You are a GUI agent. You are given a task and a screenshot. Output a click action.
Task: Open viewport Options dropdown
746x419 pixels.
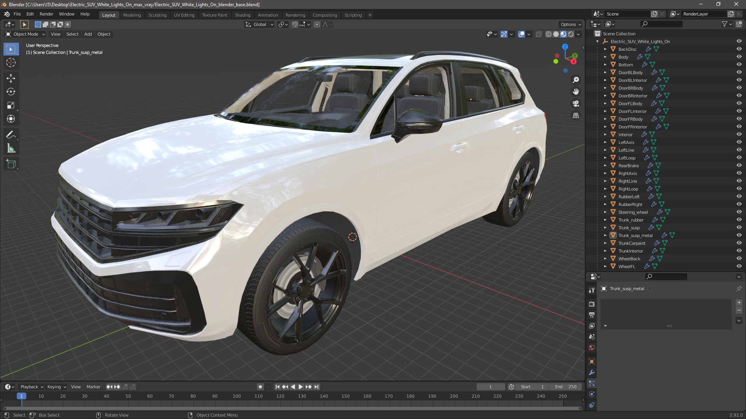[571, 24]
